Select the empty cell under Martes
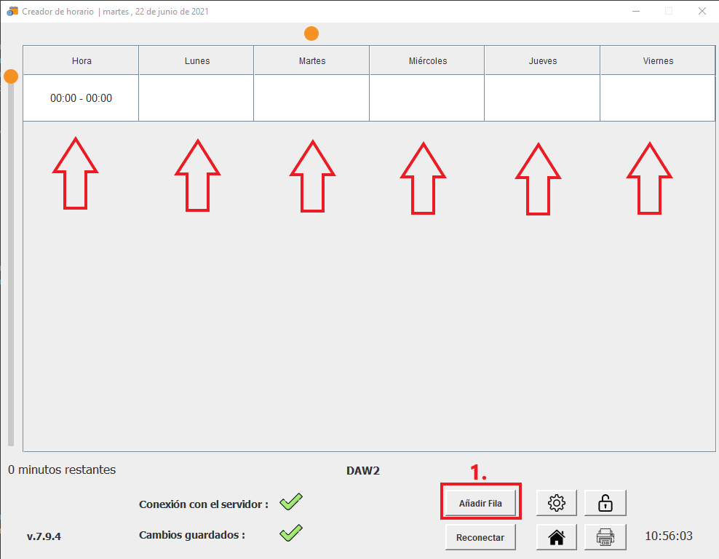The width and height of the screenshot is (719, 559). pyautogui.click(x=311, y=98)
